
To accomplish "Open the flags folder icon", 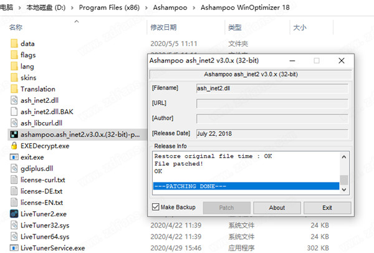I will pyautogui.click(x=14, y=55).
